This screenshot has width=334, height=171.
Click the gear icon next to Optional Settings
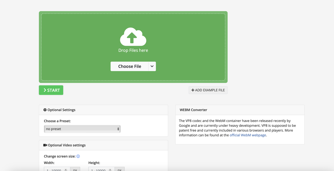[x=45, y=110]
